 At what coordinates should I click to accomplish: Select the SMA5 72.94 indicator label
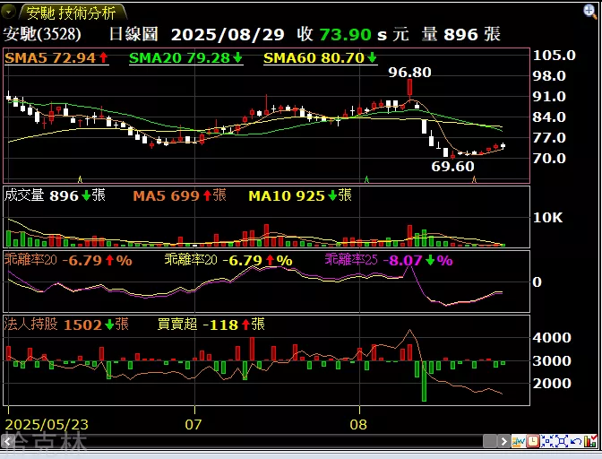[56, 57]
